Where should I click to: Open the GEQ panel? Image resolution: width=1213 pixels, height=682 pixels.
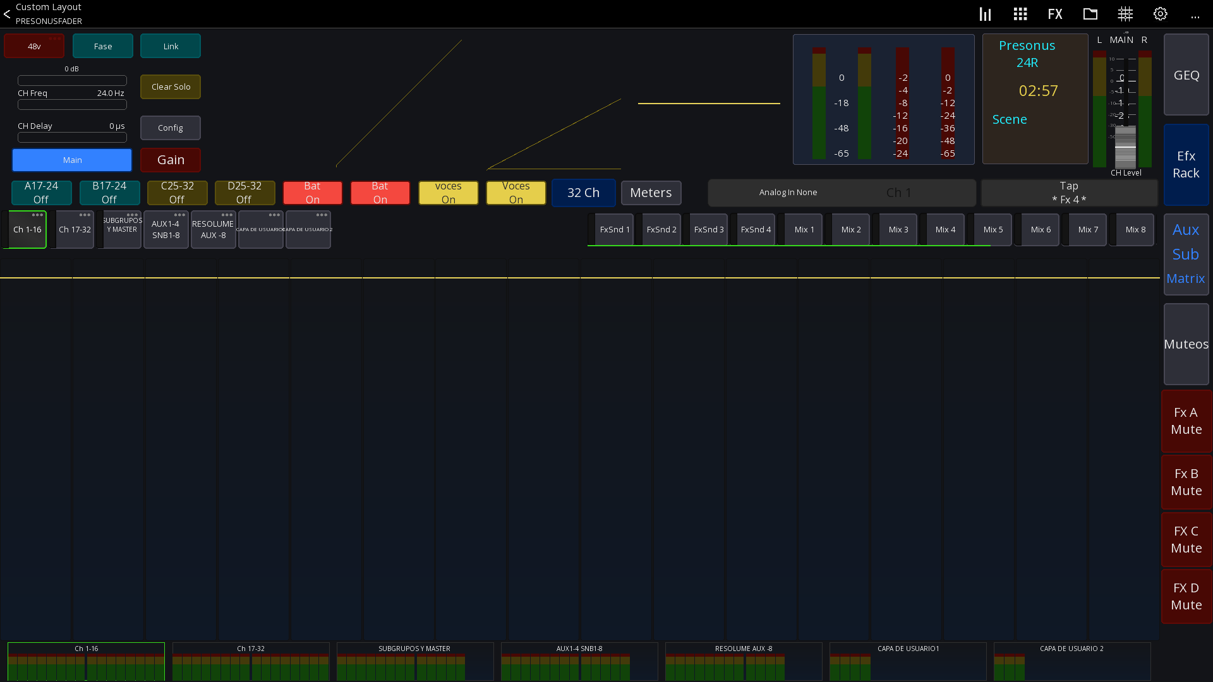click(x=1186, y=75)
